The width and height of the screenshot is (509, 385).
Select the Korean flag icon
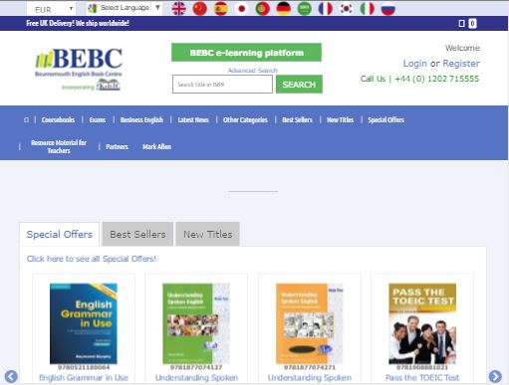click(347, 9)
